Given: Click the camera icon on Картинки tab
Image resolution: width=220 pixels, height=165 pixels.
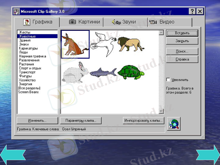Looking at the screenshot, I should tap(72, 21).
